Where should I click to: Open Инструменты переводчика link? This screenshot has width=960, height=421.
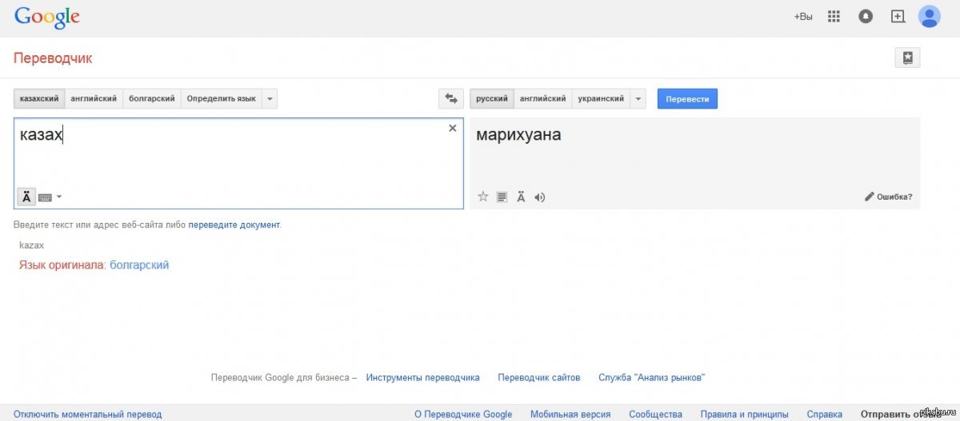423,377
